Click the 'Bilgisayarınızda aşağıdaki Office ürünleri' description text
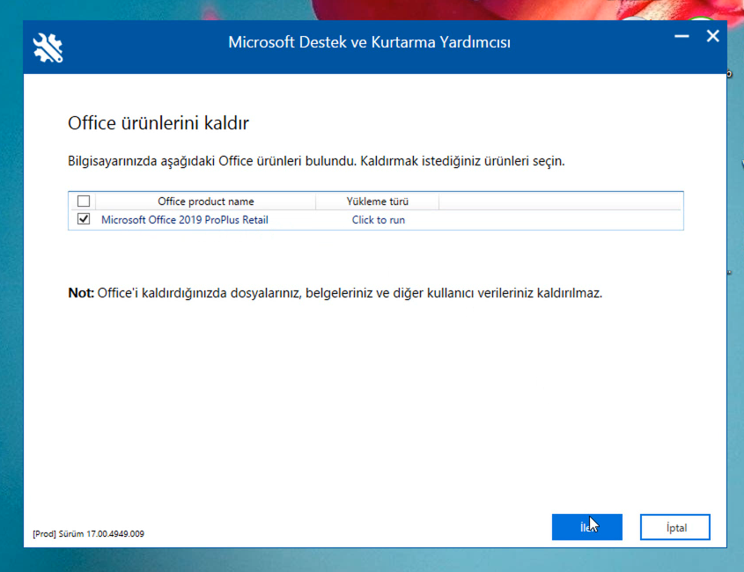Viewport: 744px width, 572px height. pyautogui.click(x=316, y=162)
